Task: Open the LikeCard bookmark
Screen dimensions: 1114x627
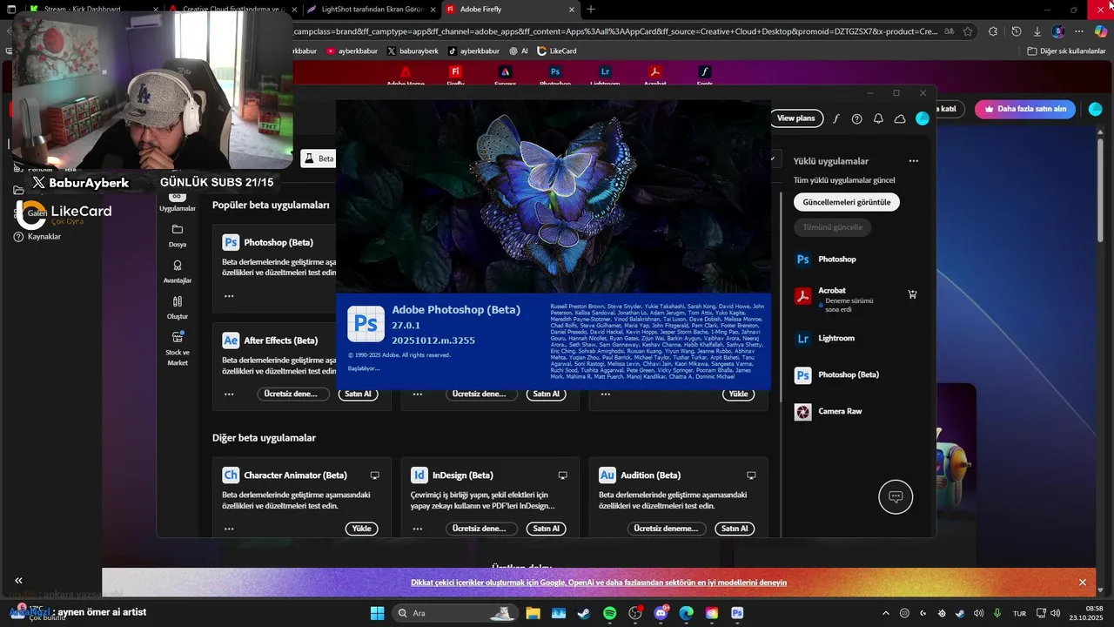Action: tap(556, 51)
